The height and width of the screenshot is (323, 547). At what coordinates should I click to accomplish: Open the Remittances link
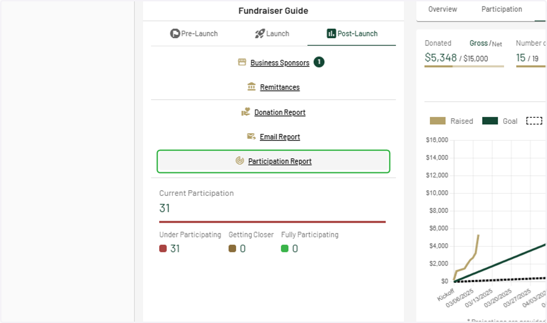(280, 87)
